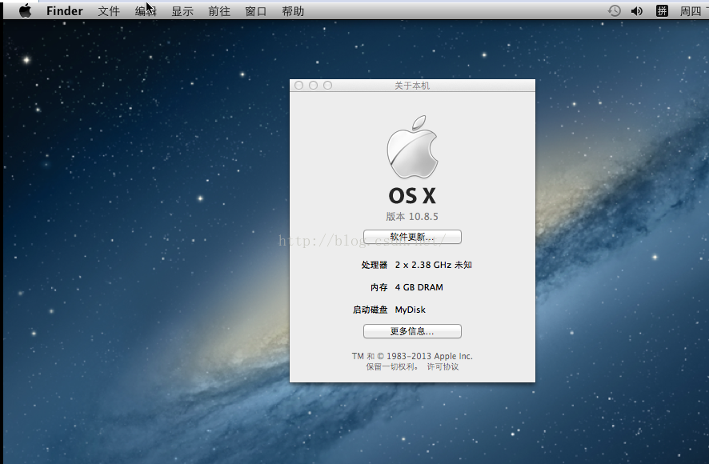
Task: Minimize the 关于本机 window
Action: pyautogui.click(x=314, y=85)
